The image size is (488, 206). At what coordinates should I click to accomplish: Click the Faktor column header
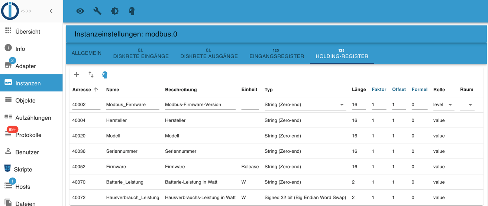tap(379, 89)
